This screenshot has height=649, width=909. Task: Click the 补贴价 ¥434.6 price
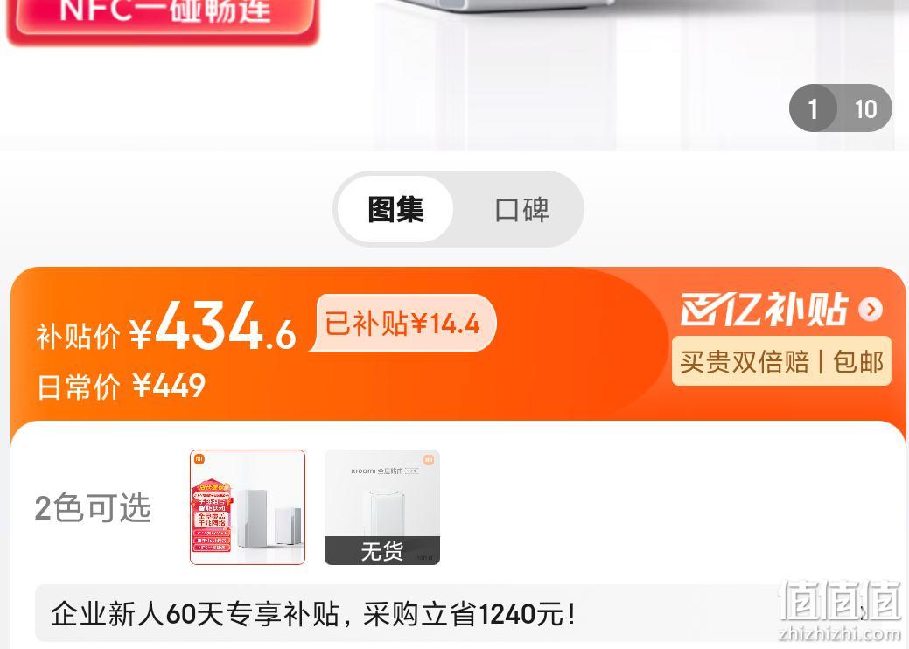166,328
